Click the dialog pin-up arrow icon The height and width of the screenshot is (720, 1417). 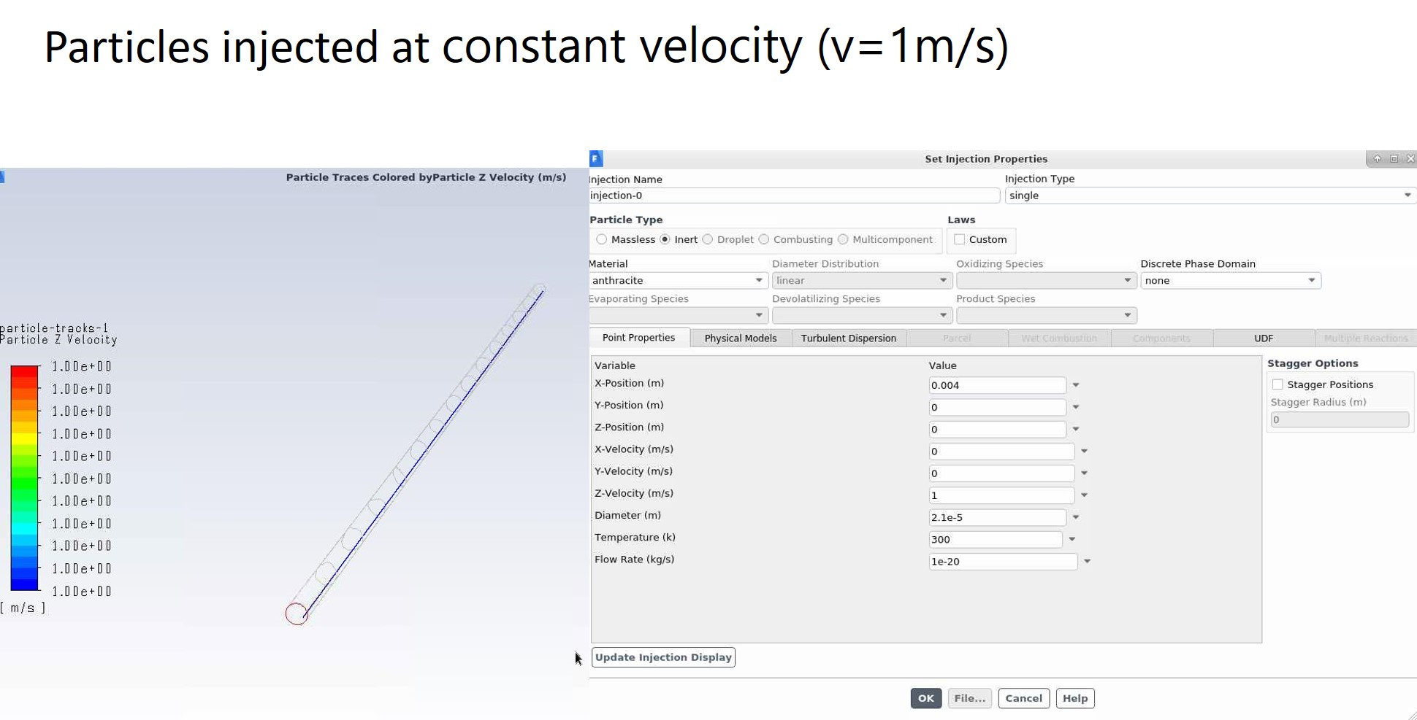(1377, 158)
